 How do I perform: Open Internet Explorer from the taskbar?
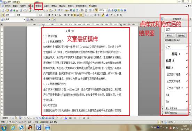pos(13,128)
